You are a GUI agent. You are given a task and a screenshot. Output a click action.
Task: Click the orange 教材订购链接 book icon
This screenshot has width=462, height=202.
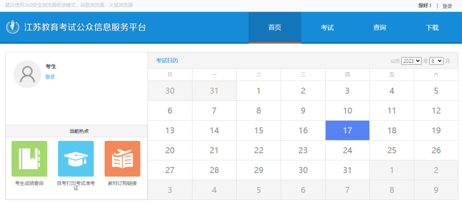click(x=122, y=158)
